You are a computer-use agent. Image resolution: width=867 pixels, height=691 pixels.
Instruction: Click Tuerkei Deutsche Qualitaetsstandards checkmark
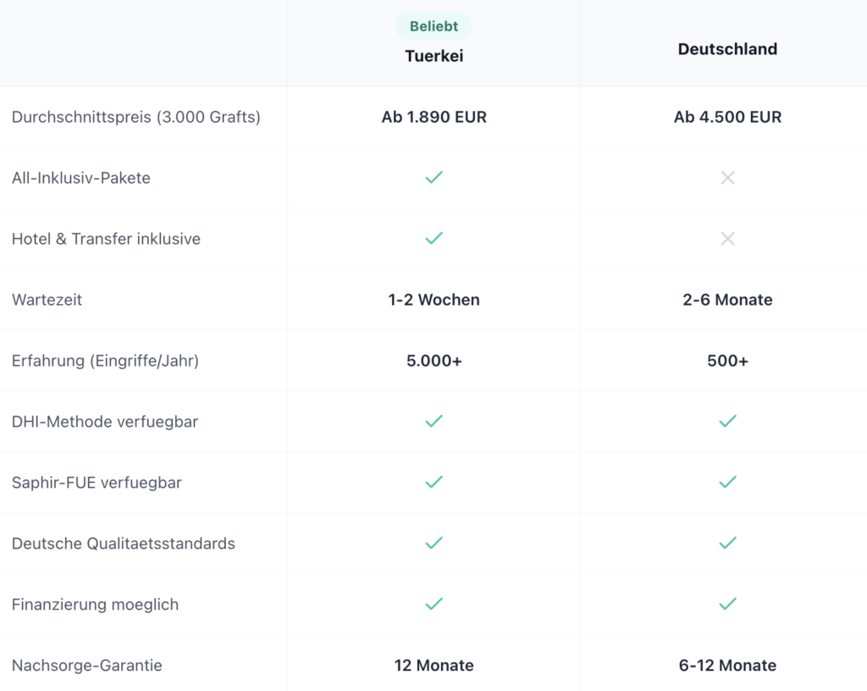tap(433, 543)
